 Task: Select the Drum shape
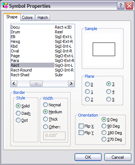click(15, 32)
